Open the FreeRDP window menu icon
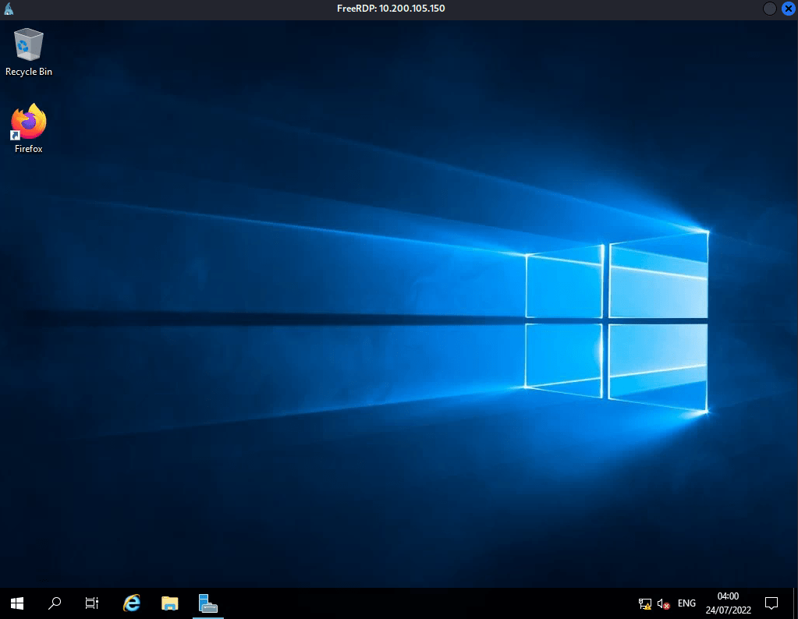The height and width of the screenshot is (619, 798). pyautogui.click(x=9, y=9)
